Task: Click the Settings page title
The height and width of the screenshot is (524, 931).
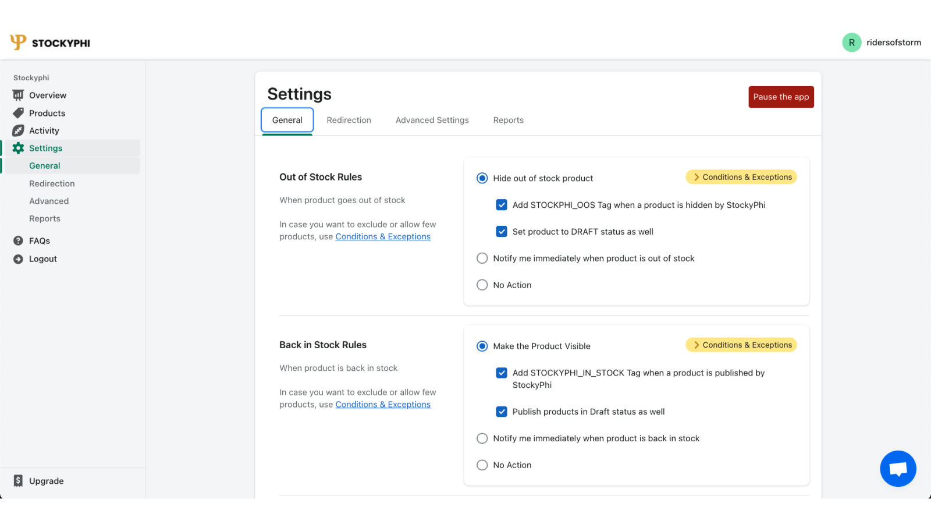Action: (300, 94)
